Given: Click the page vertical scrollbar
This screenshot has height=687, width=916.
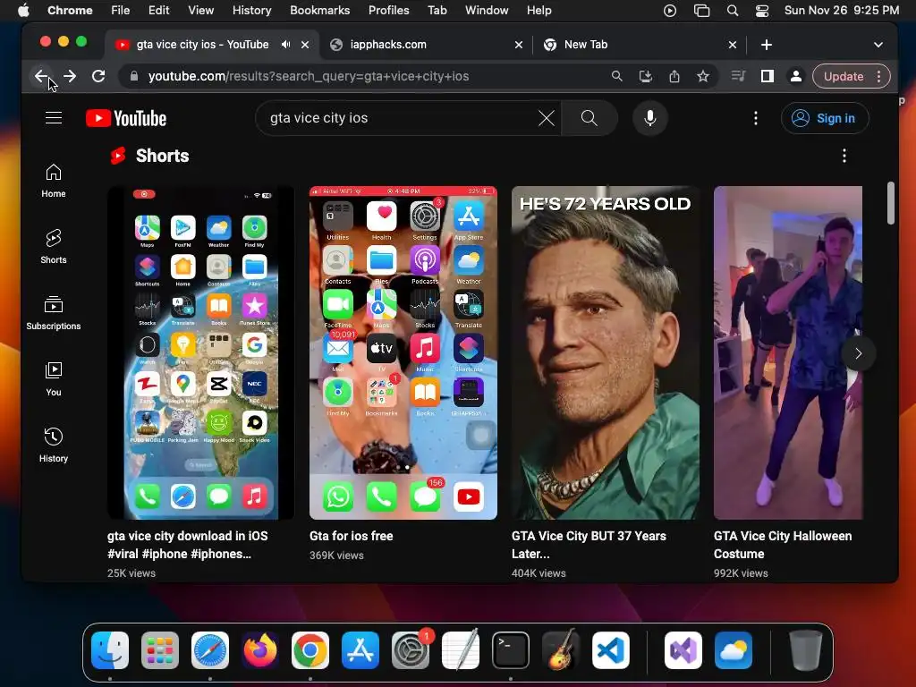Looking at the screenshot, I should pyautogui.click(x=891, y=203).
